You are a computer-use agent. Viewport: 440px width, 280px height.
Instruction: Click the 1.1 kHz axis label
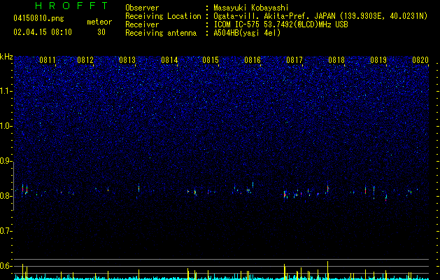coord(6,91)
